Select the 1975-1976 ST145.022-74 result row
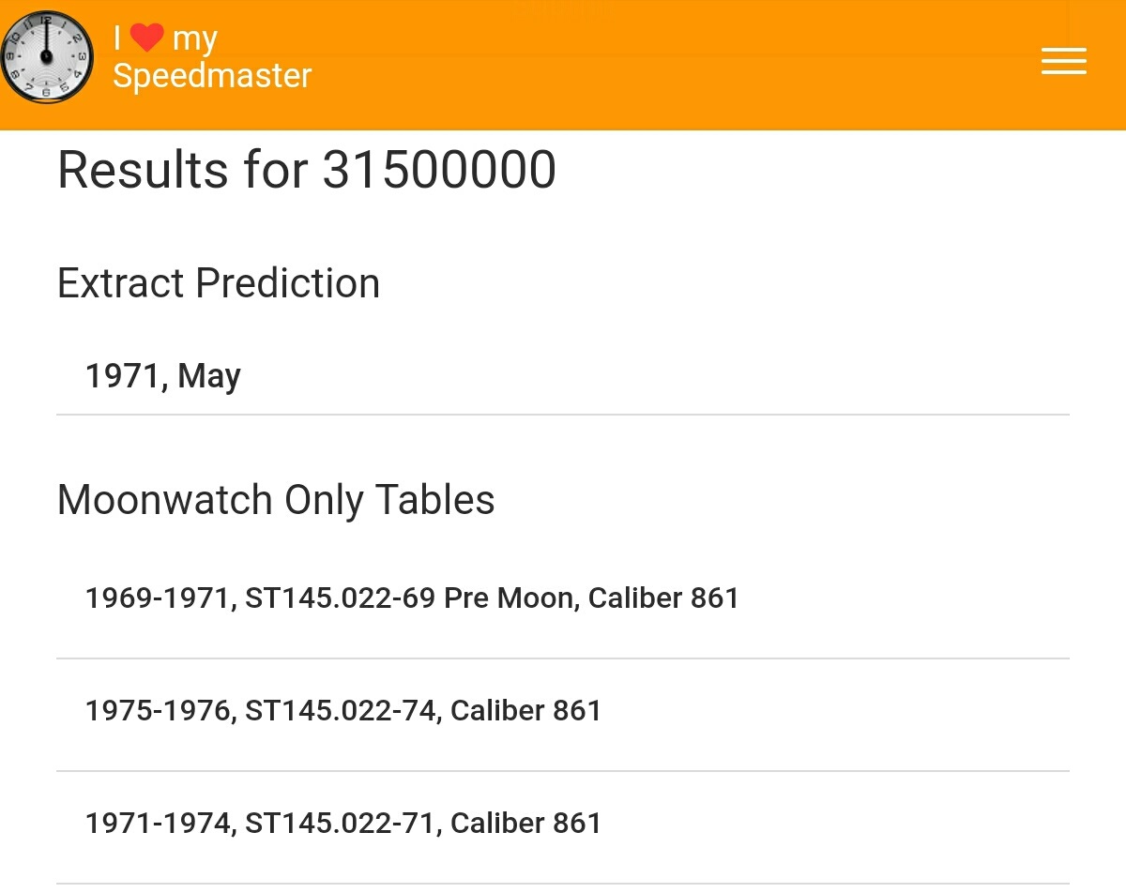The image size is (1126, 893). click(x=343, y=711)
